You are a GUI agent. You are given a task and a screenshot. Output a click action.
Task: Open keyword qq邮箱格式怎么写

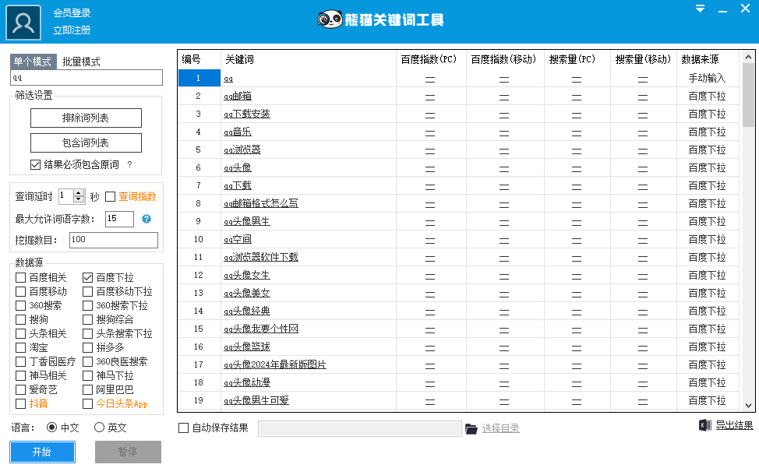[261, 203]
